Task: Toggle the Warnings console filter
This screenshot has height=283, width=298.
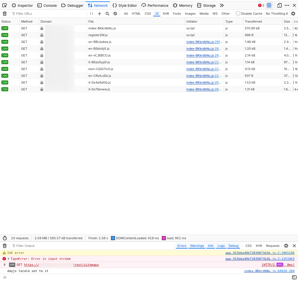Action: tap(197, 246)
